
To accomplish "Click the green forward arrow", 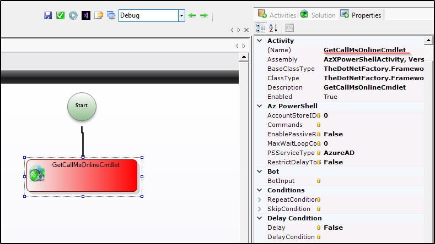I will (x=204, y=15).
